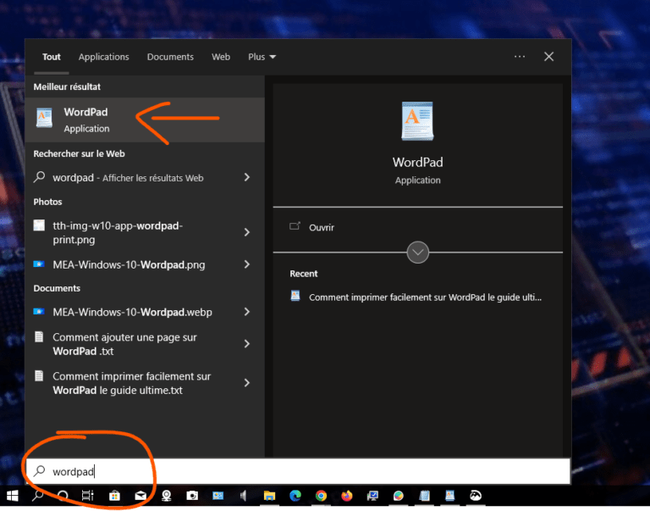Click text file icon of Comment ajouter une page

pos(39,336)
